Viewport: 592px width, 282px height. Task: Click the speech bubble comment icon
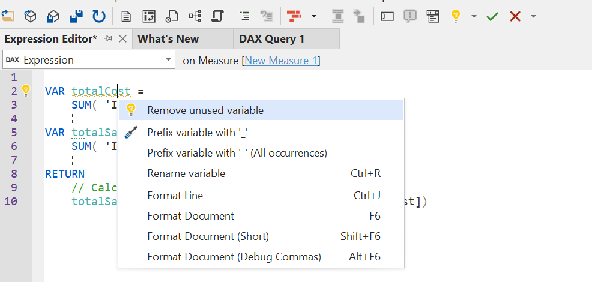point(410,16)
